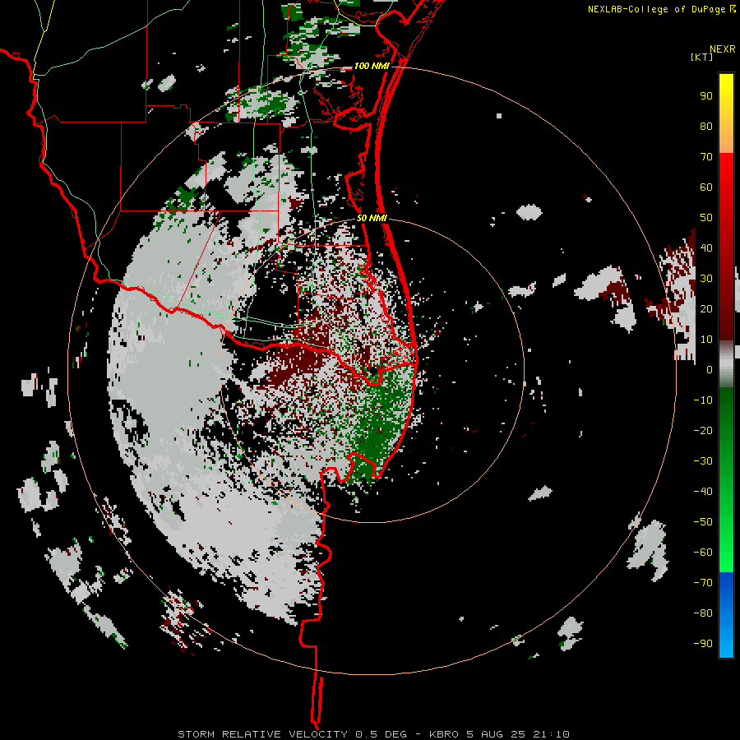The width and height of the screenshot is (740, 740).
Task: Click the 30 value on velocity scale
Action: point(706,279)
